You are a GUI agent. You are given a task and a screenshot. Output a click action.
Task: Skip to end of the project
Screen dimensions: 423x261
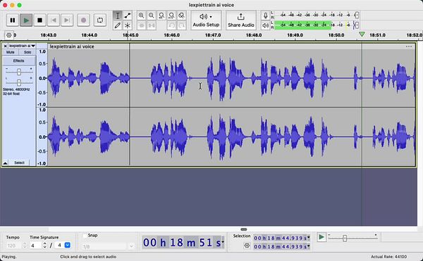pyautogui.click(x=67, y=20)
